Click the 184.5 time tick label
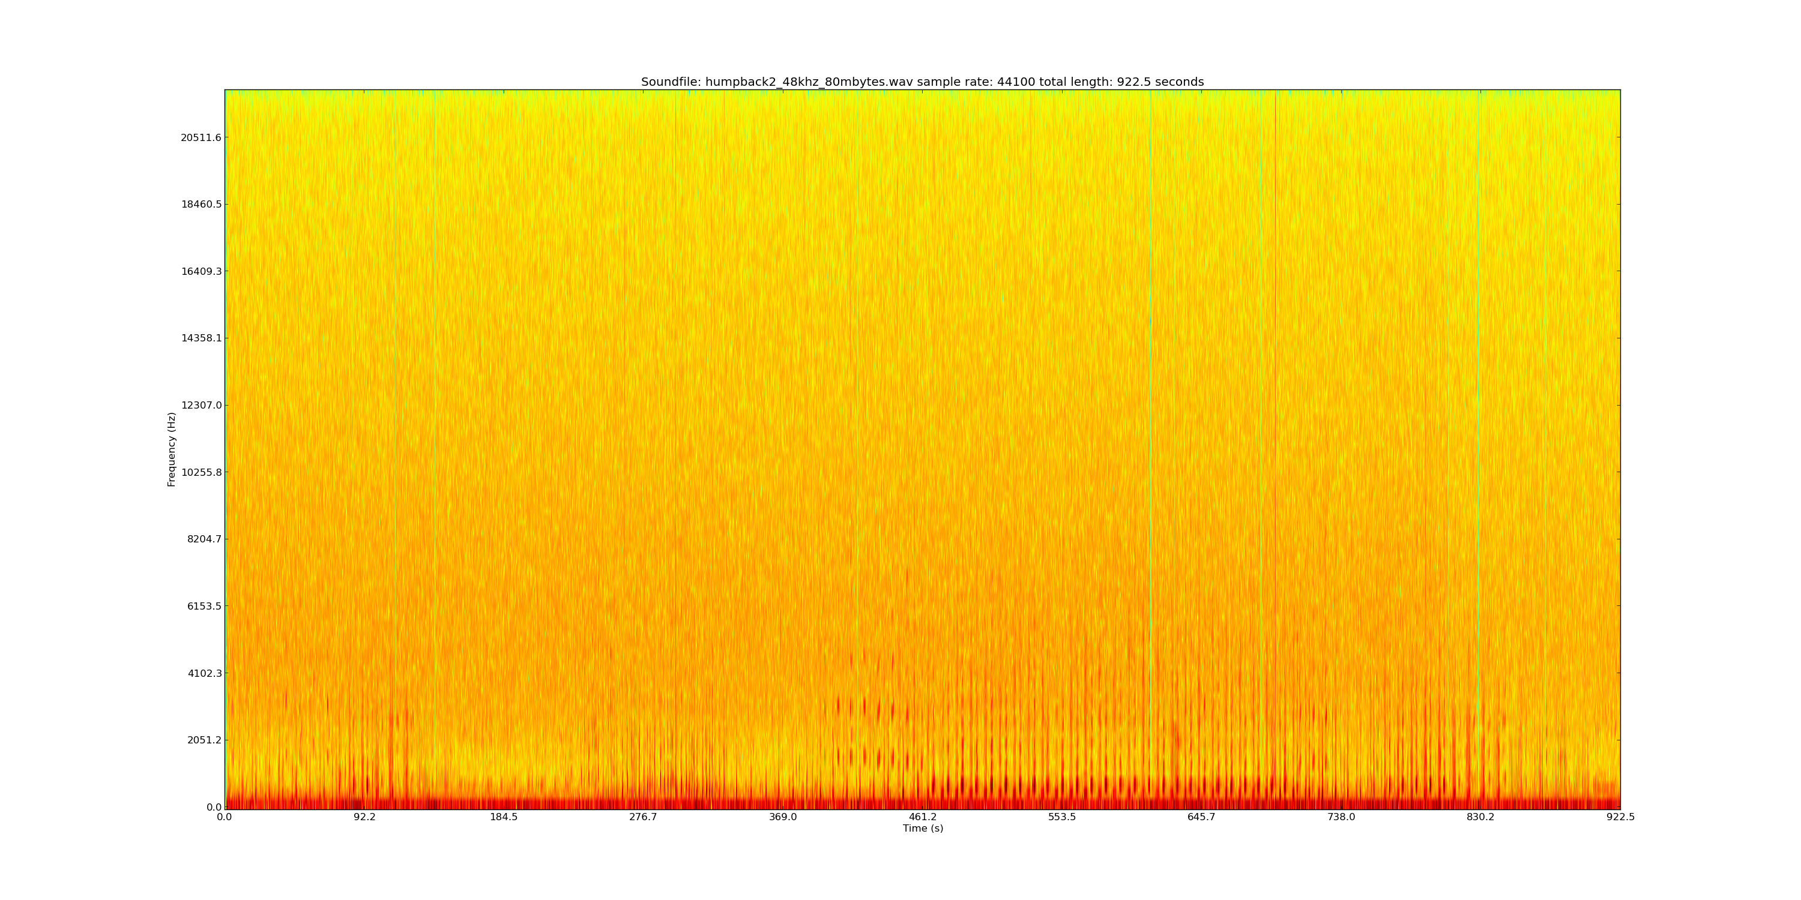1801x900 pixels. (504, 817)
